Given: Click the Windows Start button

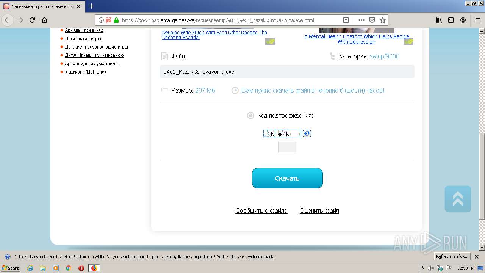Looking at the screenshot, I should pos(11,268).
